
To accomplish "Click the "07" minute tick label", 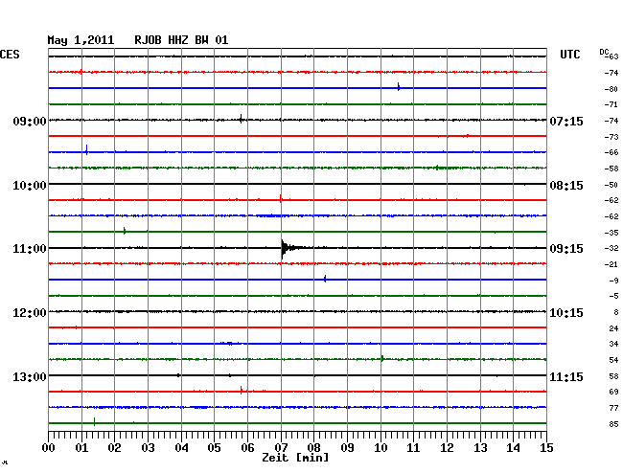I will [x=281, y=448].
